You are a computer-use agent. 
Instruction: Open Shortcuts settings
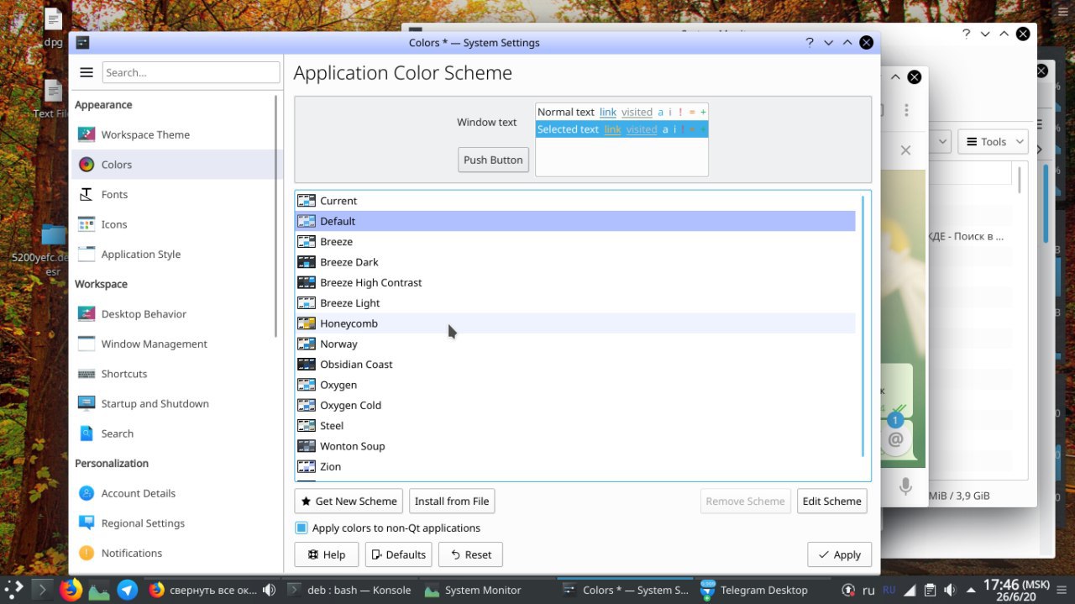(123, 374)
